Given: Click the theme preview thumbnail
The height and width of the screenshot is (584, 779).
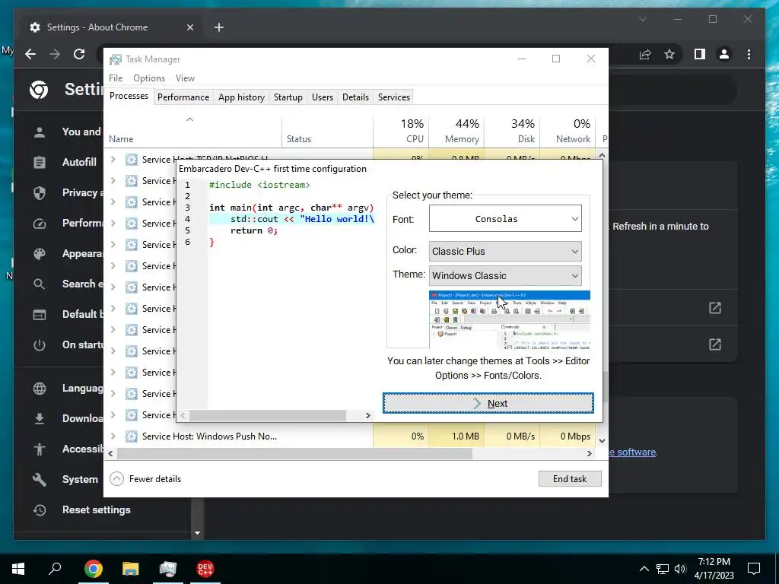Looking at the screenshot, I should [x=509, y=320].
